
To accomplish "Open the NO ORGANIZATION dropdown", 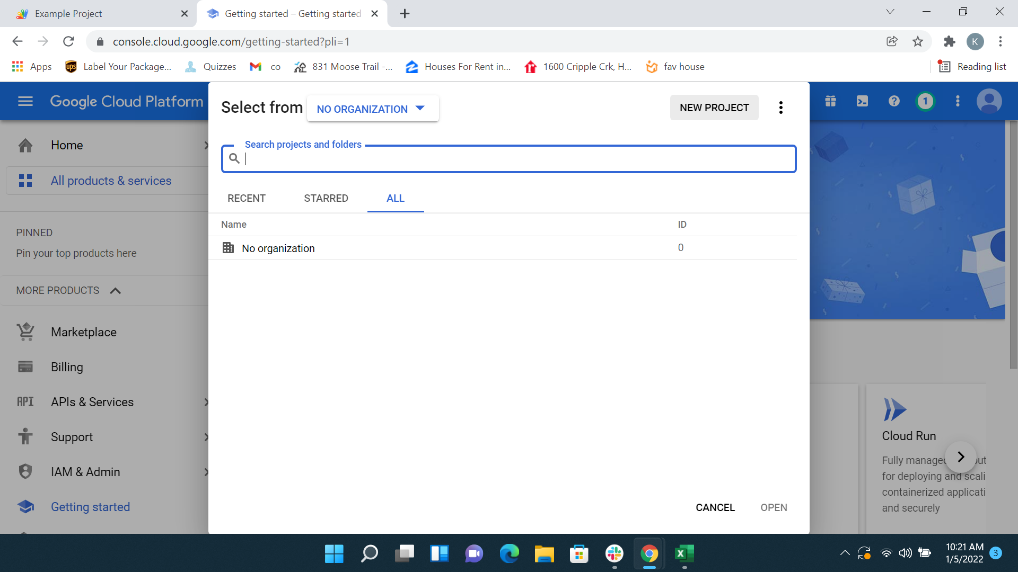I will (x=373, y=109).
